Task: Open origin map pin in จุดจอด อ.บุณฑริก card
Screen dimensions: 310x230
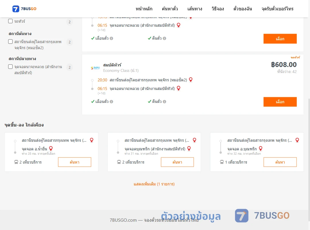Action: [297, 140]
